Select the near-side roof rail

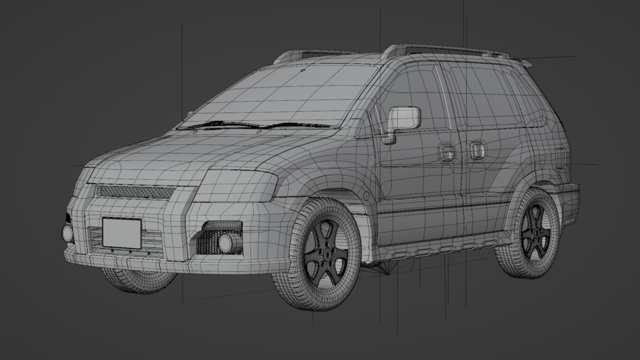coord(446,51)
